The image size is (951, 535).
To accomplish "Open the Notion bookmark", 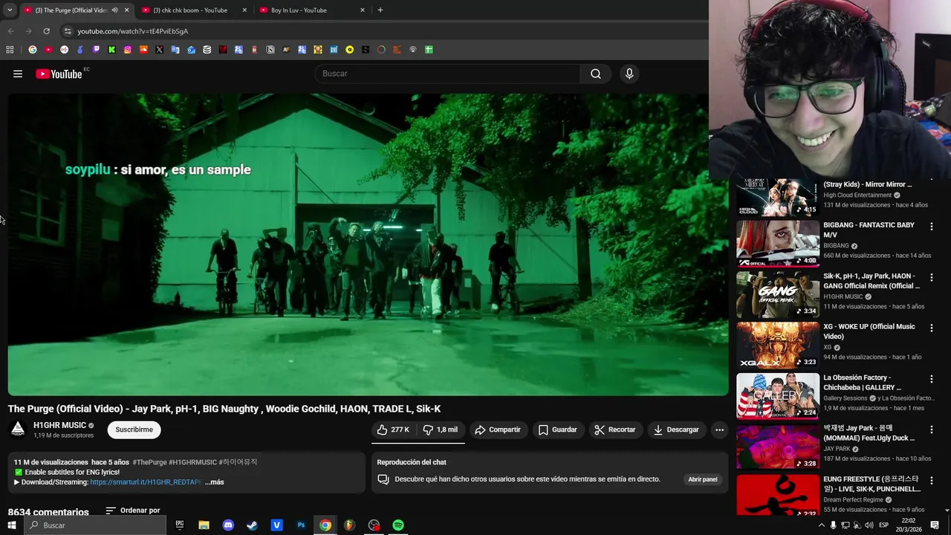I will point(270,50).
